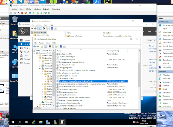Click Export List icon in the Local Security Policy toolbar
The height and width of the screenshot is (127, 173).
pyautogui.click(x=48, y=28)
